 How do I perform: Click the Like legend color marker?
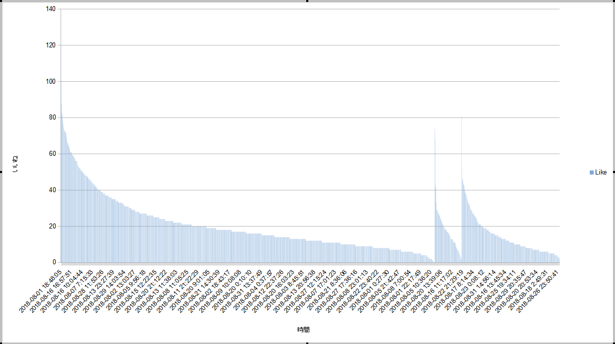(592, 173)
